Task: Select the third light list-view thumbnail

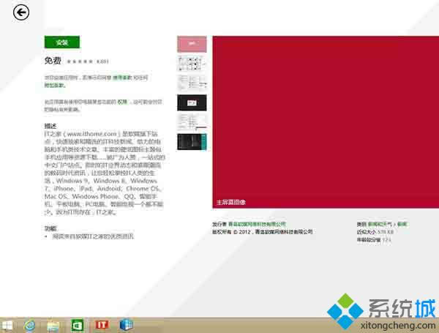Action: click(192, 83)
